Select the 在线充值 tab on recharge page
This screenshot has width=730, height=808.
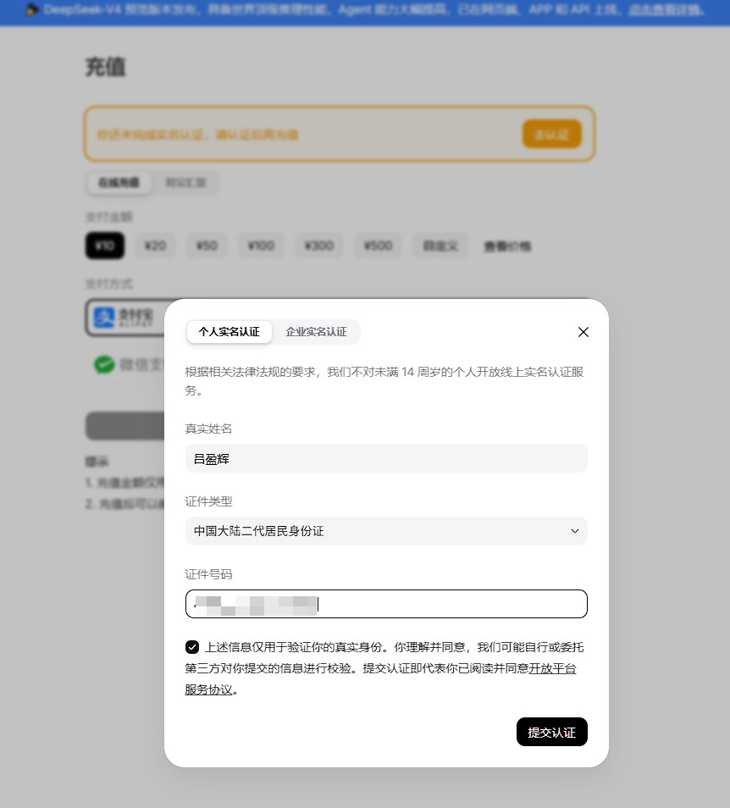click(x=119, y=182)
